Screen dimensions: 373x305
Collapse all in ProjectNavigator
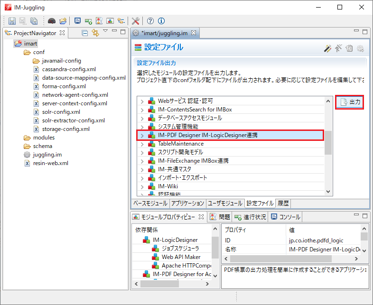click(84, 33)
